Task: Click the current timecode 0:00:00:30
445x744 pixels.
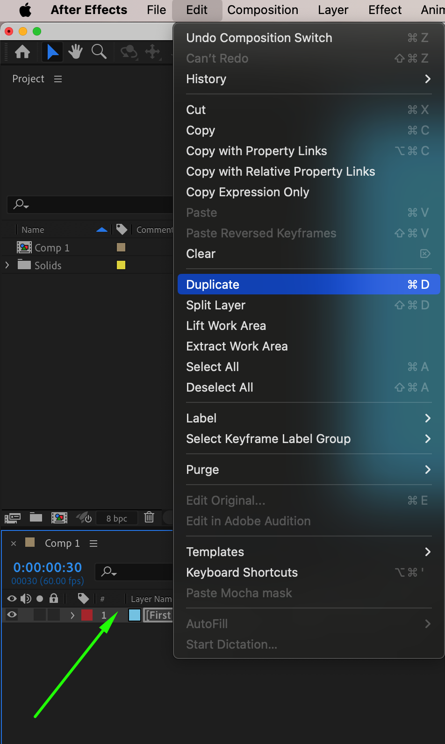Action: 48,567
